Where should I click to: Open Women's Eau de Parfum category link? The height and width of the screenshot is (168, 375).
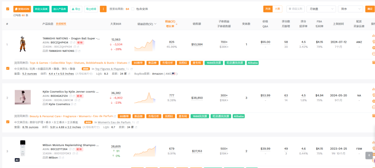coord(114,122)
